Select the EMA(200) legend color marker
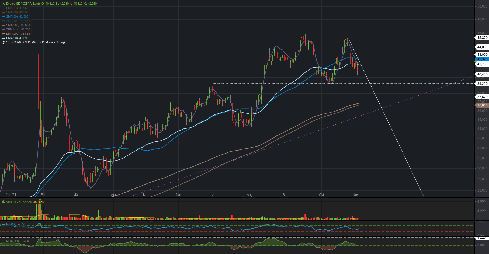The width and height of the screenshot is (489, 254). [x=3, y=33]
